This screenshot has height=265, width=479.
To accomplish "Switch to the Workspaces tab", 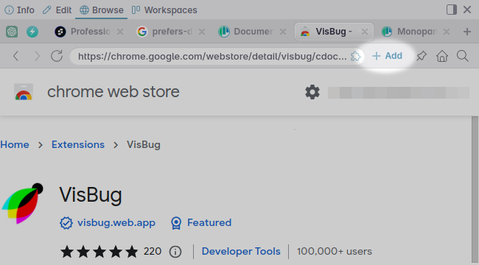I will click(x=164, y=10).
